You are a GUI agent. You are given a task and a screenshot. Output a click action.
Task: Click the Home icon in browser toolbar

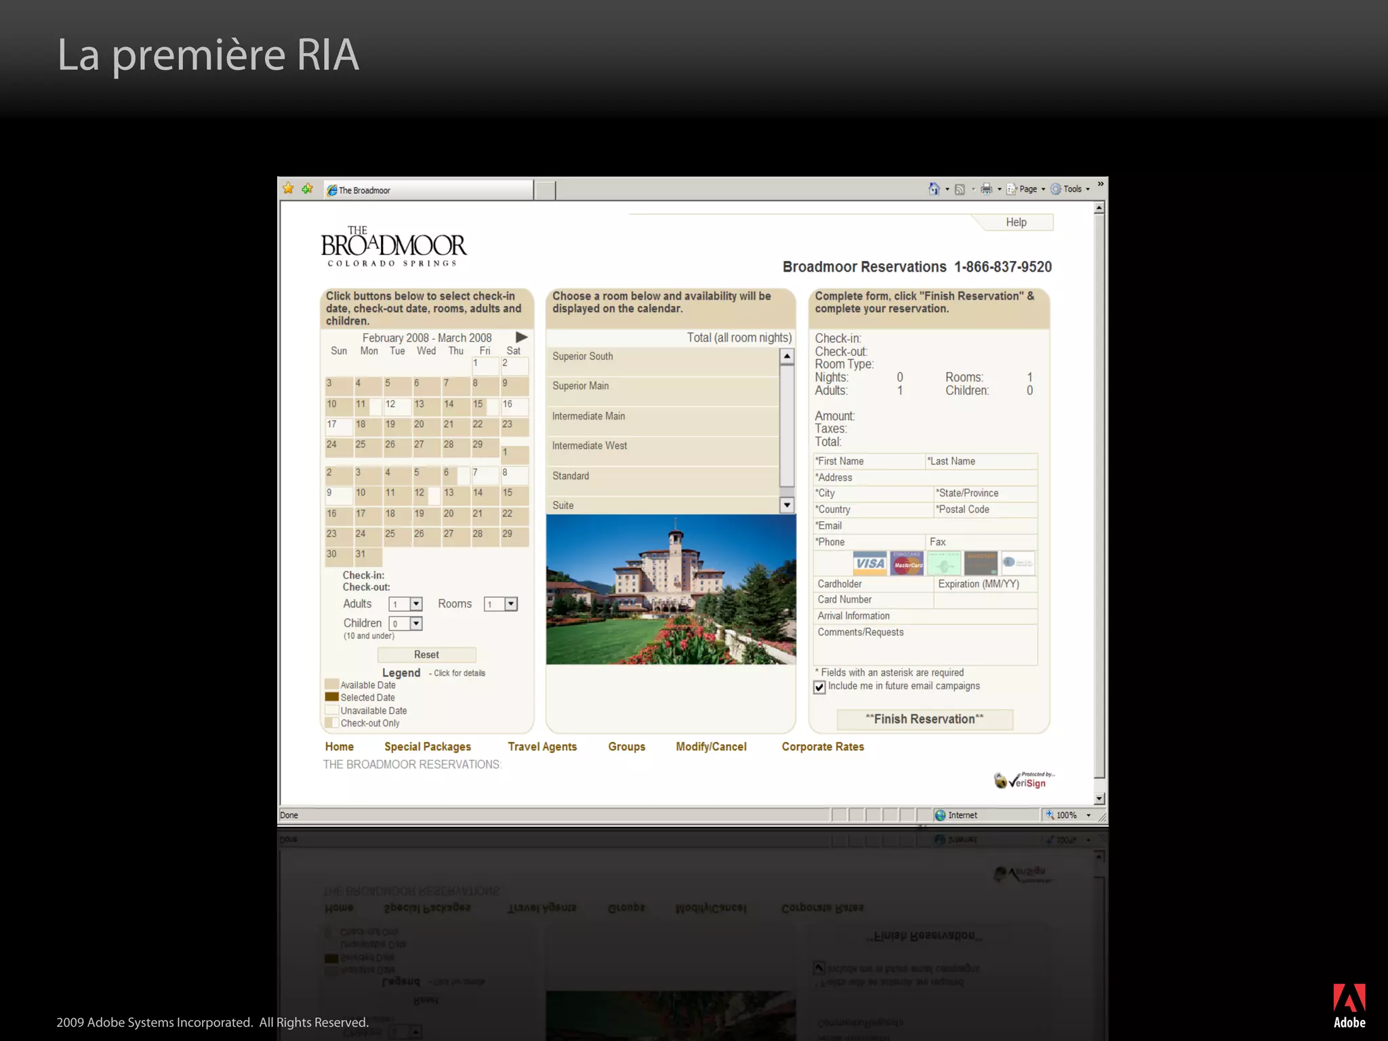click(934, 189)
